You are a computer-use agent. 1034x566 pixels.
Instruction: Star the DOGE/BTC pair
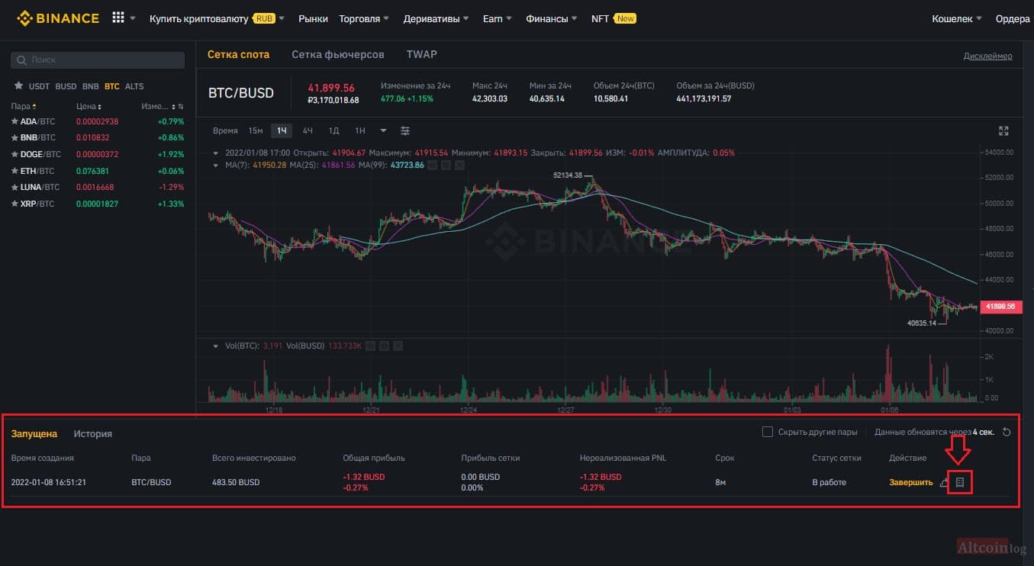[14, 154]
